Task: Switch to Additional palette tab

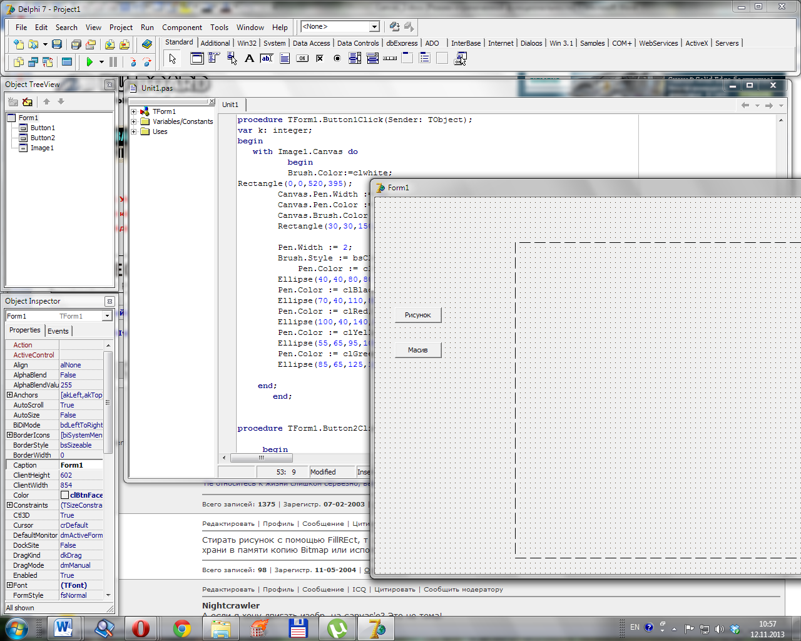Action: pos(215,43)
